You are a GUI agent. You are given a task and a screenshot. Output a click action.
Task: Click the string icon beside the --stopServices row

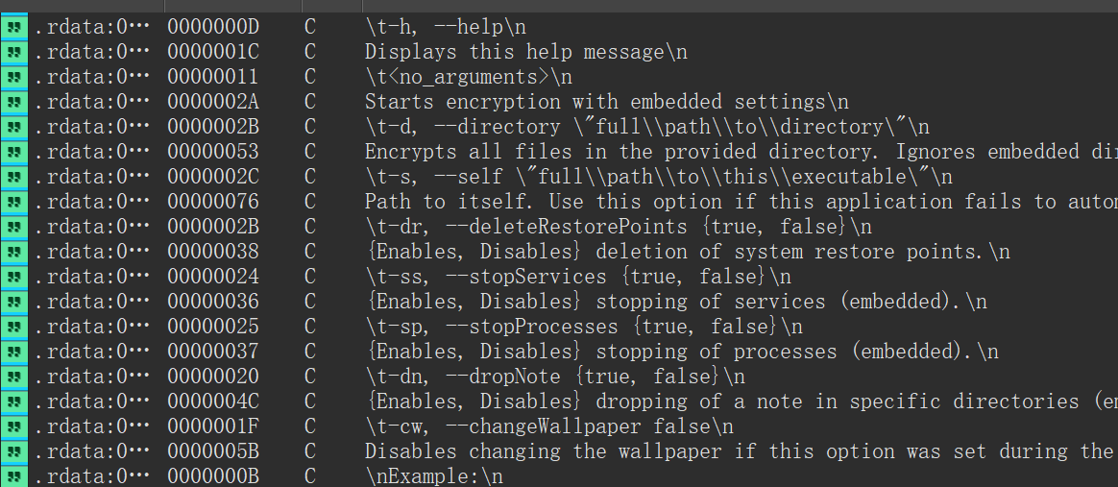tap(14, 277)
